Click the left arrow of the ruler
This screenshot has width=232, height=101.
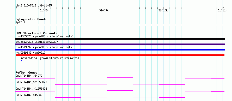[x=16, y=8]
